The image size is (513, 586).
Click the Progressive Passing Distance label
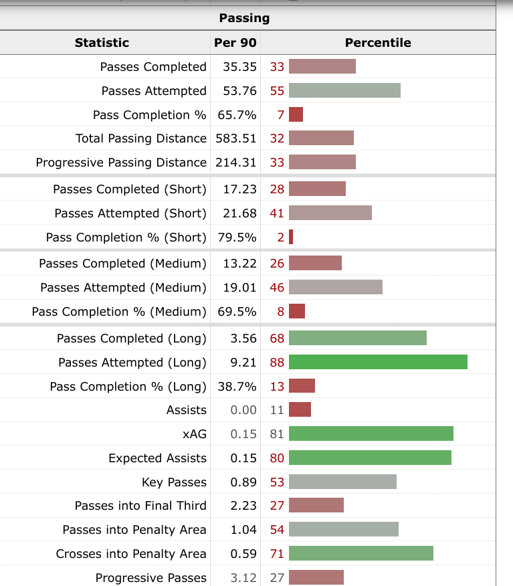121,163
